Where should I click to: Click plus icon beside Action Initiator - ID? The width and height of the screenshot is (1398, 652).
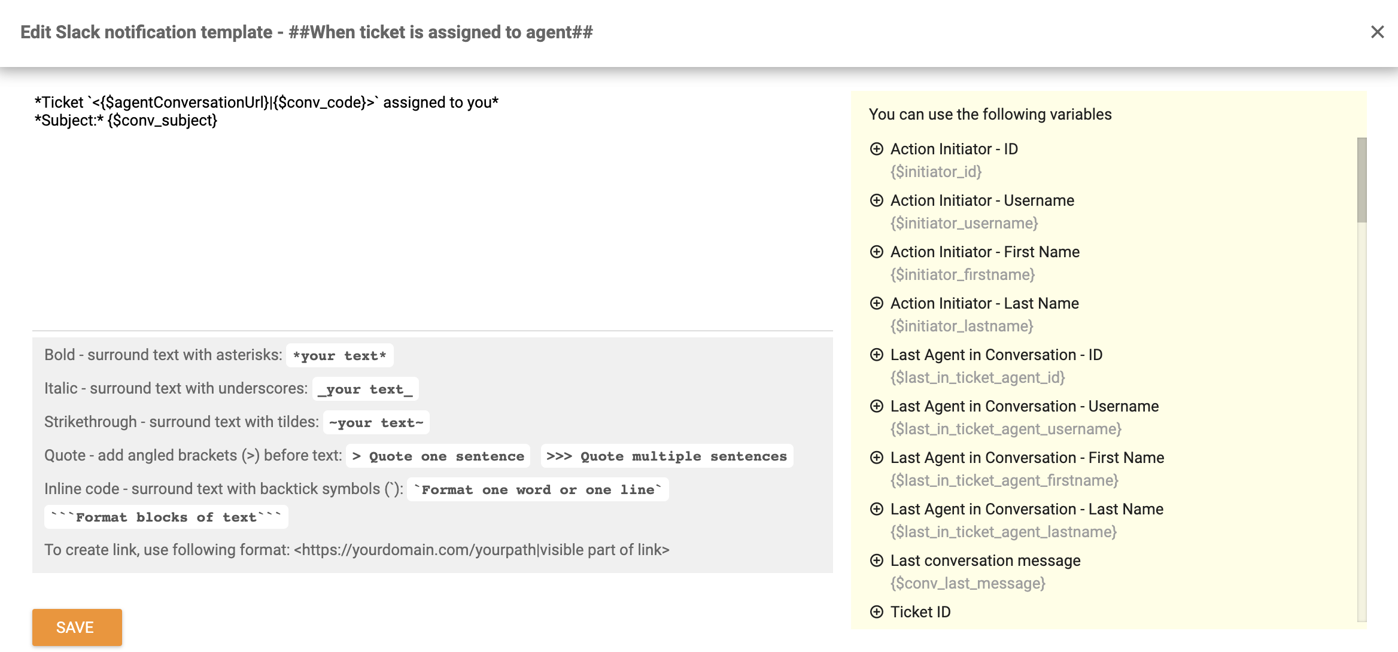(x=877, y=149)
